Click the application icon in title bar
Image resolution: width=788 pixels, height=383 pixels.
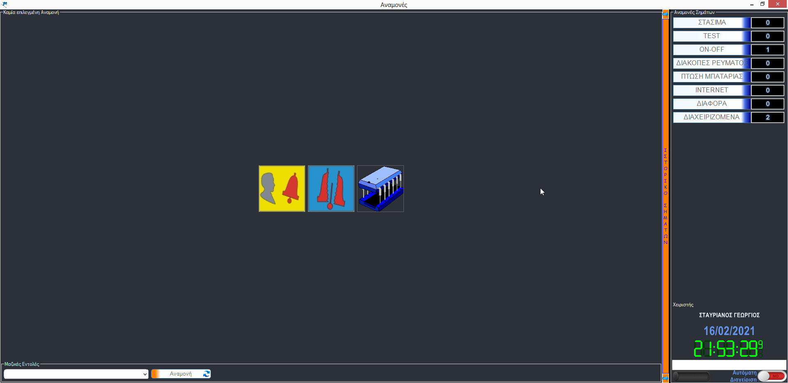click(5, 4)
